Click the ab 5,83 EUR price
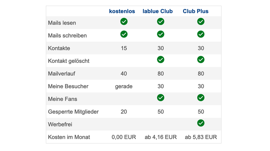Image resolution: width=270 pixels, height=151 pixels. 201,137
